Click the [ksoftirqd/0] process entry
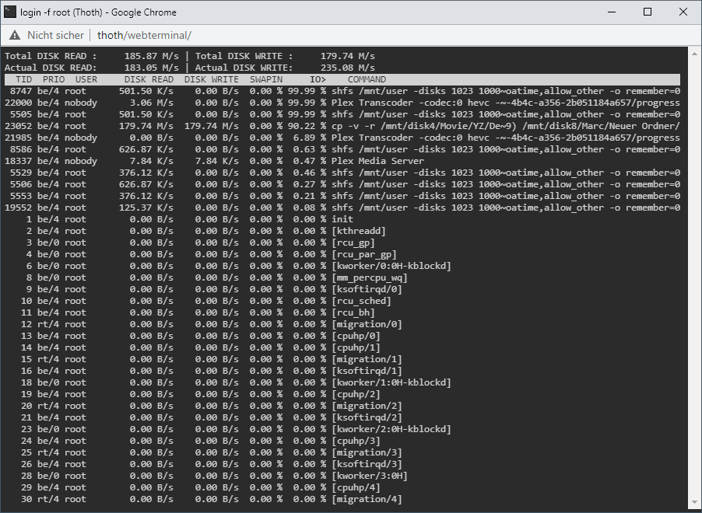Viewport: 702px width, 513px height. 367,289
